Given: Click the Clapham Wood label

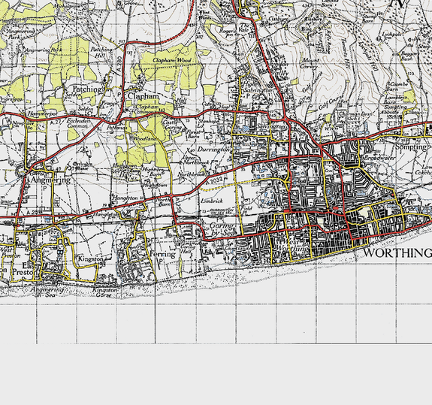Looking at the screenshot, I should pyautogui.click(x=172, y=60).
